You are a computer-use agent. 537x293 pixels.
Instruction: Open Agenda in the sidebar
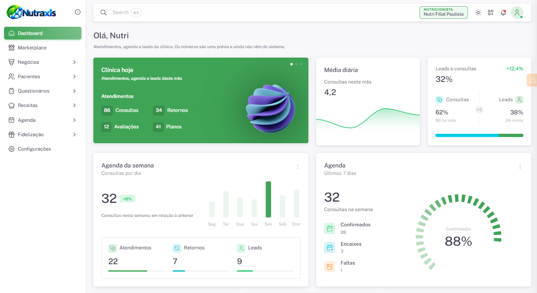coord(43,120)
